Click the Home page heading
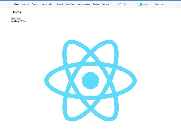This screenshot has height=134, width=181. click(x=16, y=12)
